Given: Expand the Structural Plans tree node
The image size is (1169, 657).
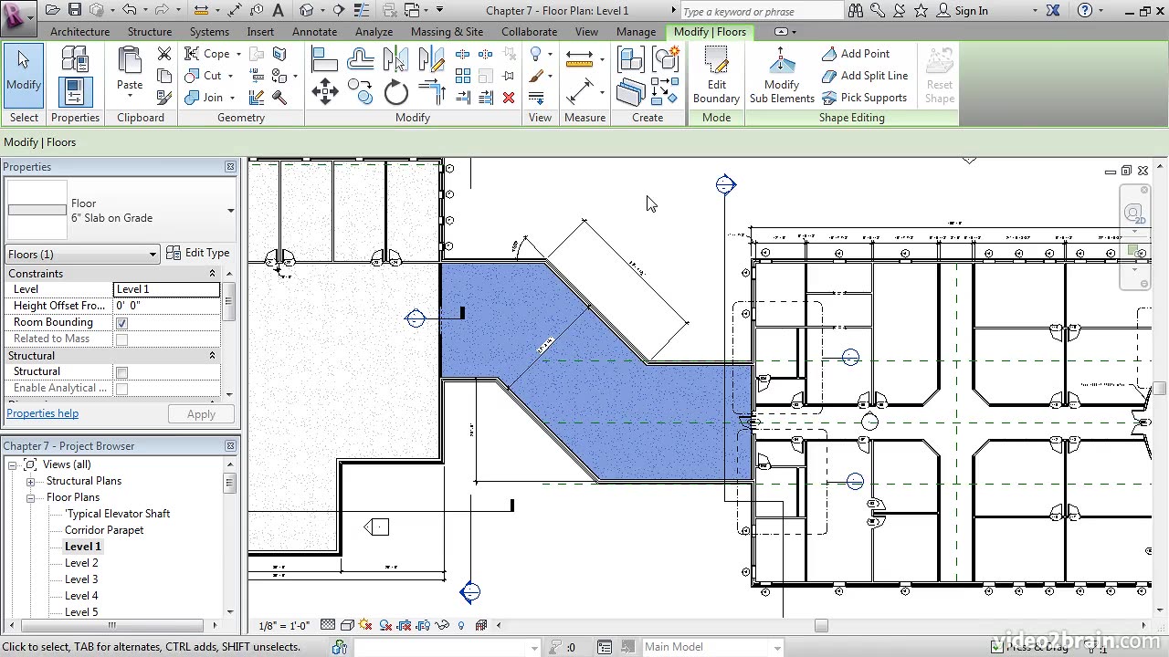Looking at the screenshot, I should 30,482.
